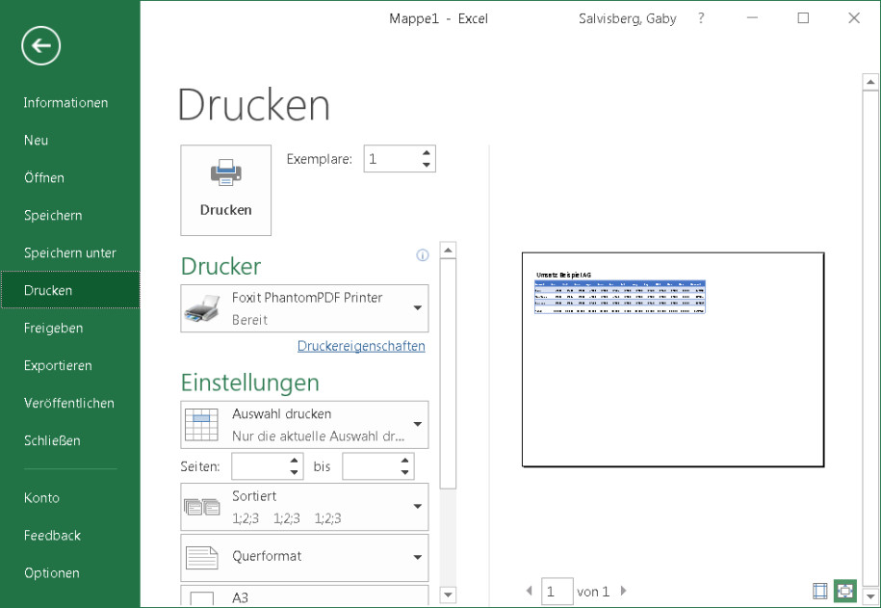Open Exportieren in the sidebar menu
The image size is (881, 608).
58,365
